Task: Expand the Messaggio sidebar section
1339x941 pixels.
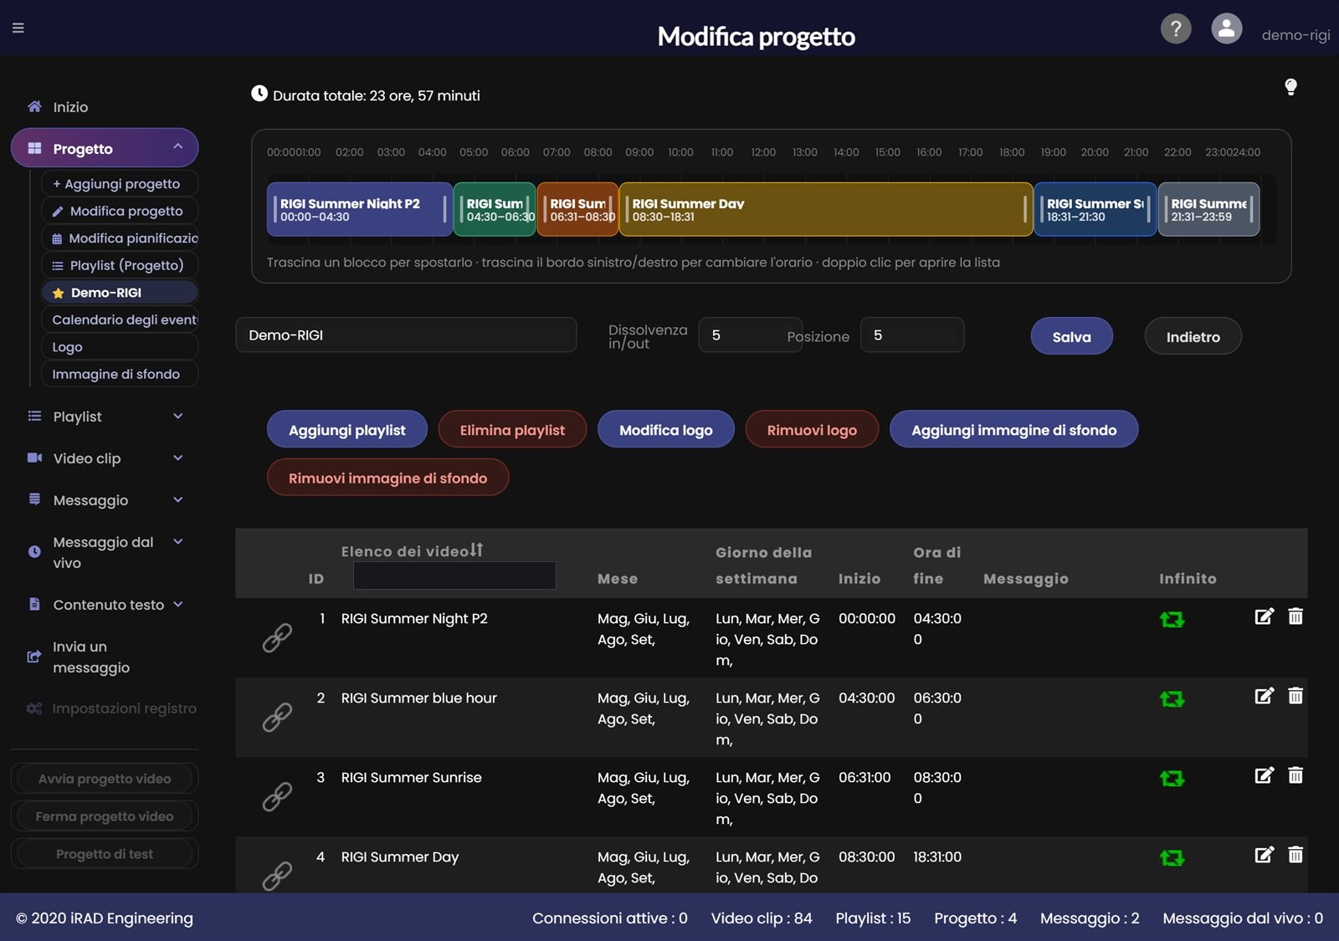Action: pos(105,500)
